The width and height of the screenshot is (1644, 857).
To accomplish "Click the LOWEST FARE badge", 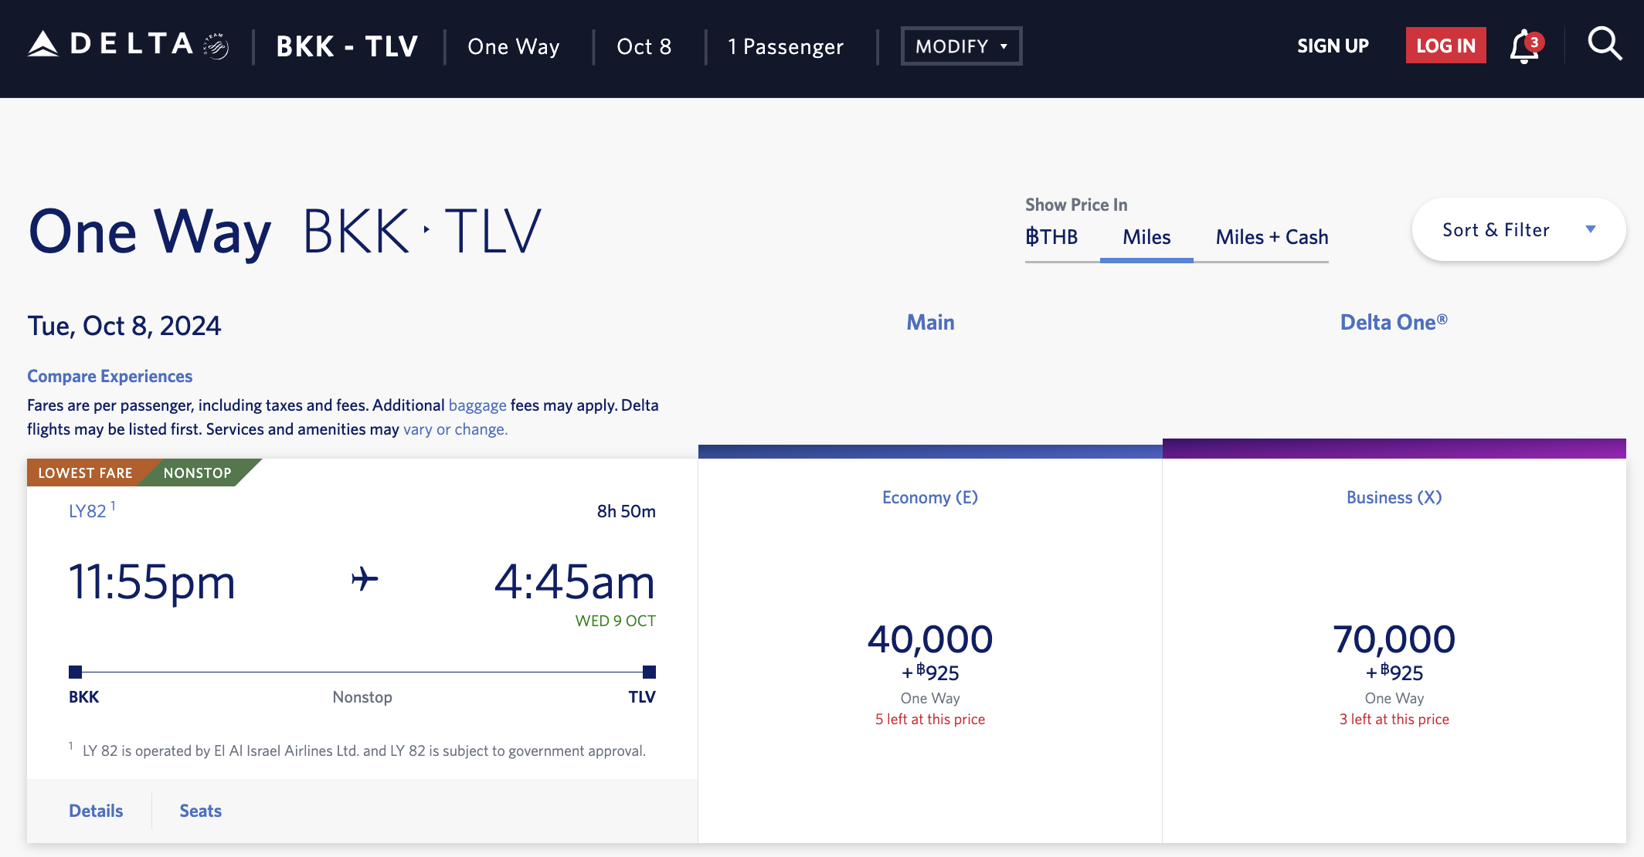I will point(85,473).
